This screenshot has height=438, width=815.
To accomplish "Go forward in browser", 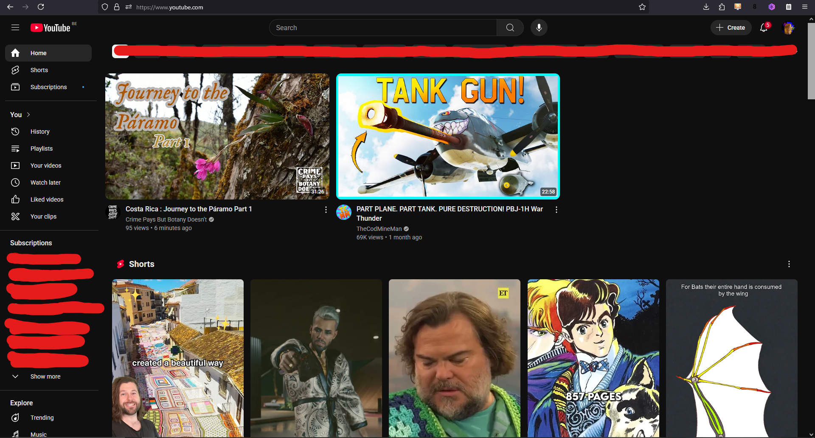I will [x=25, y=7].
